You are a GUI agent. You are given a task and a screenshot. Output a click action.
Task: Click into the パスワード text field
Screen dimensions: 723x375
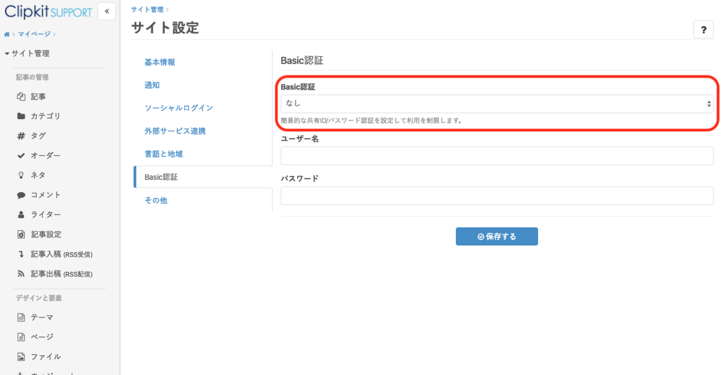[496, 196]
